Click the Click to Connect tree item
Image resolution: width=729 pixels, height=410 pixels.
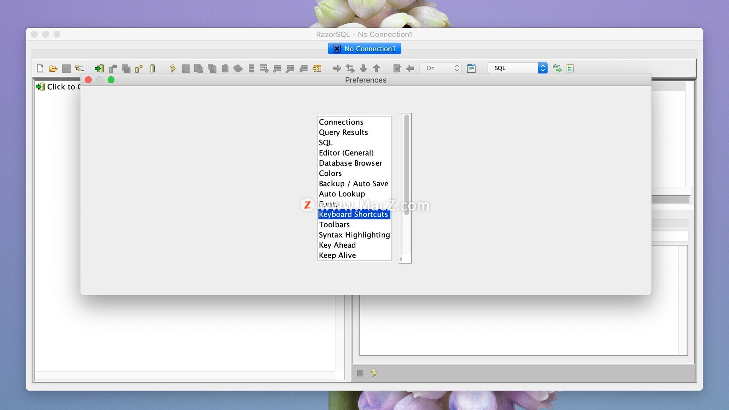58,87
